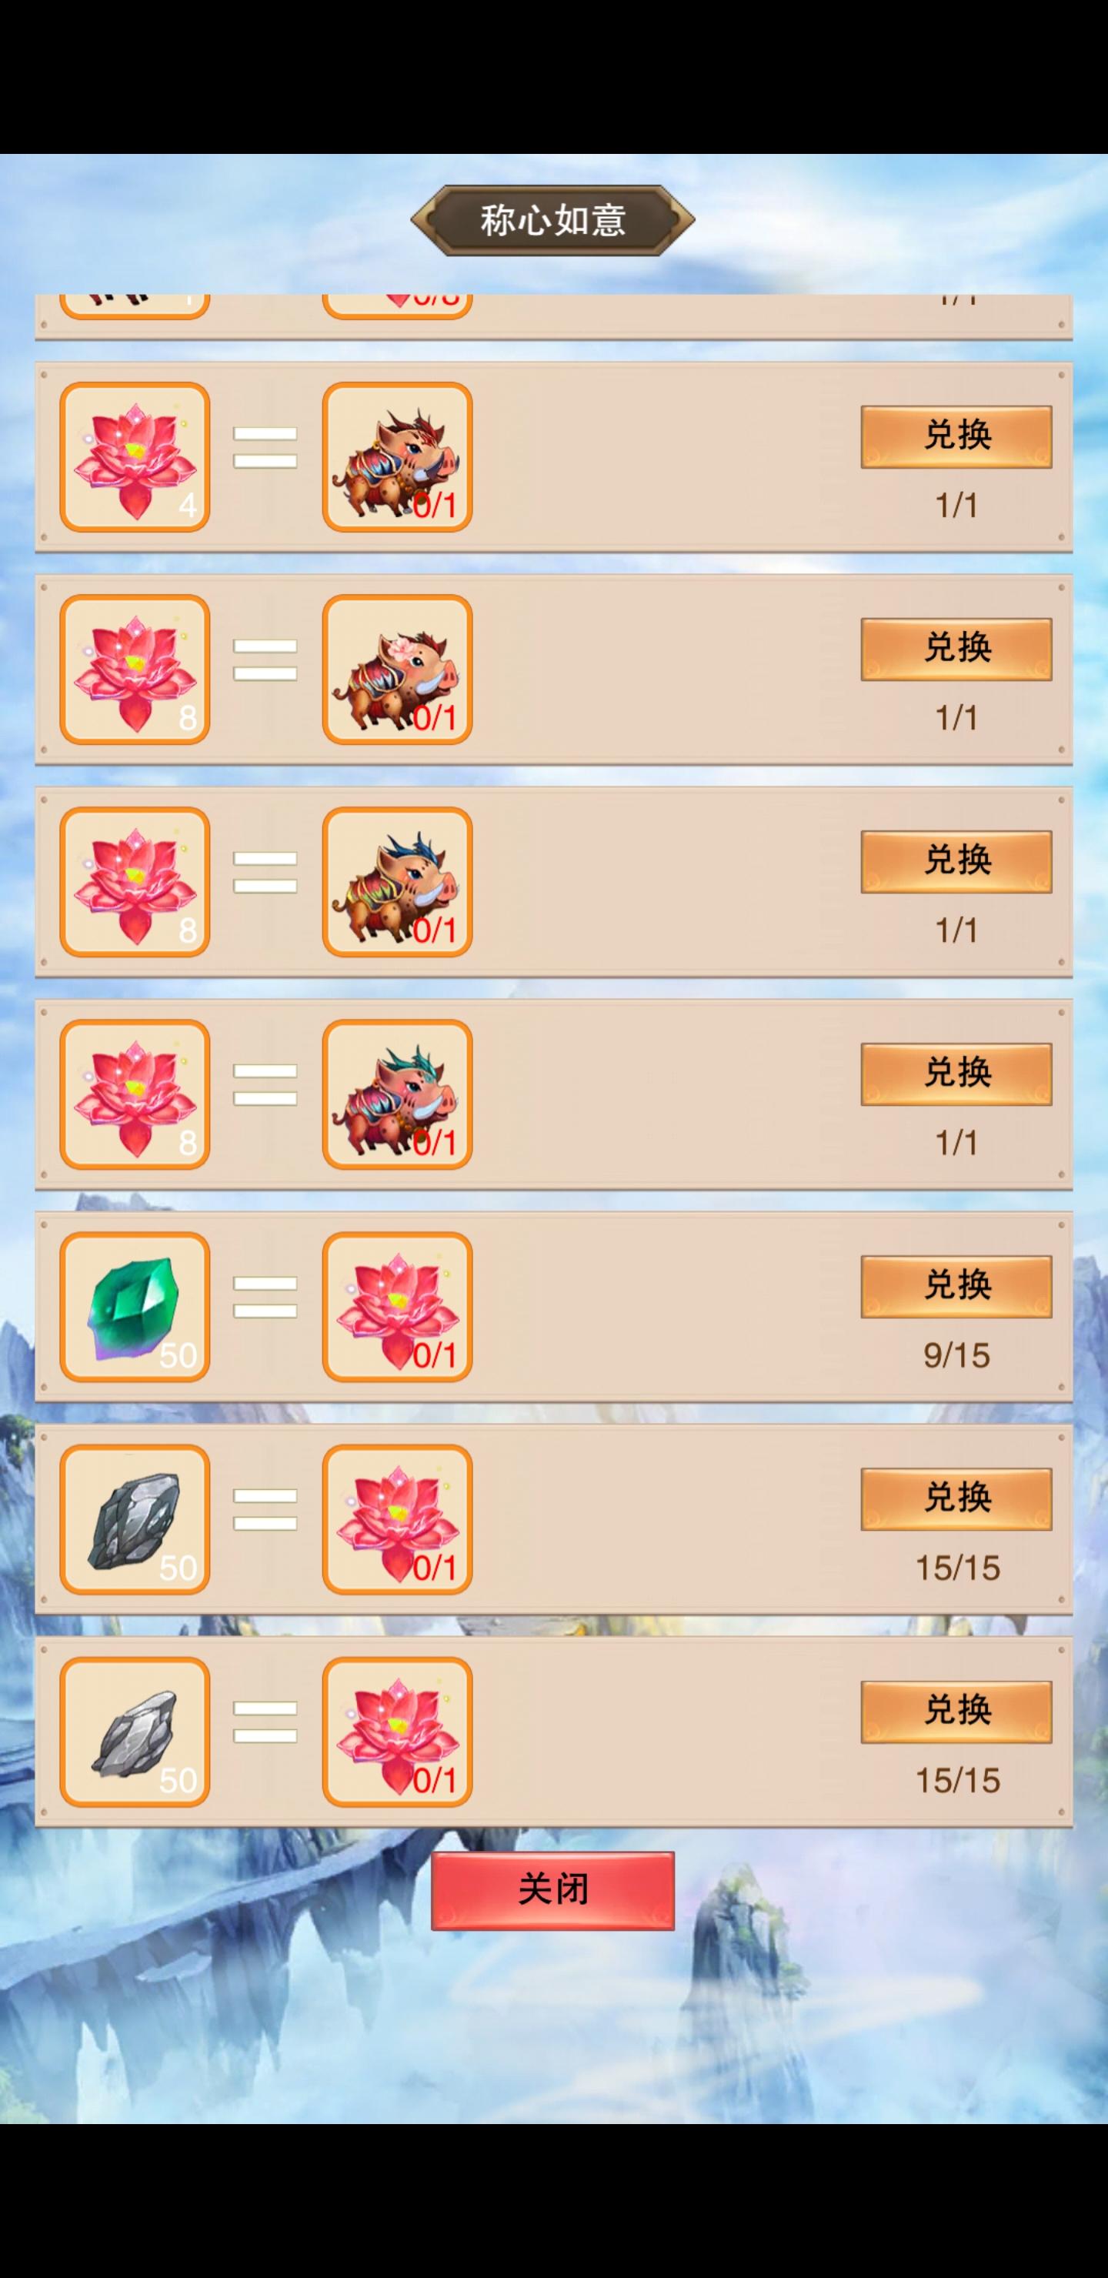
Task: Select the teal-maned boar mount icon
Action: 397,1094
